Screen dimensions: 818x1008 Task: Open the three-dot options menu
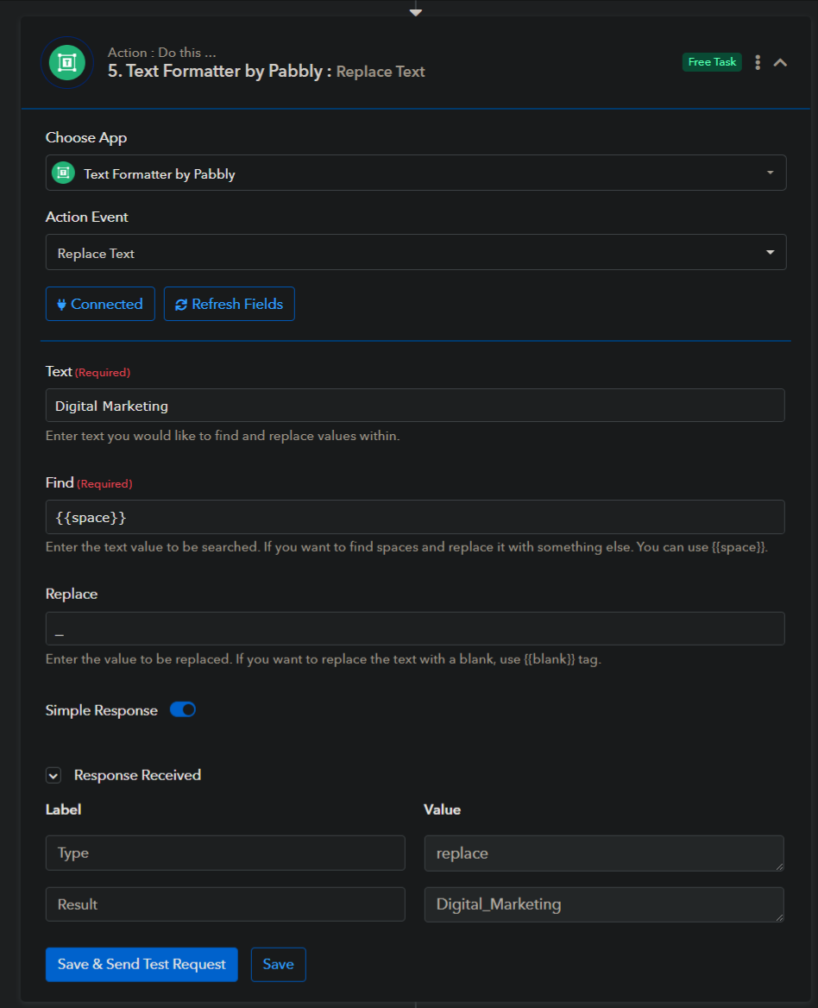point(758,62)
